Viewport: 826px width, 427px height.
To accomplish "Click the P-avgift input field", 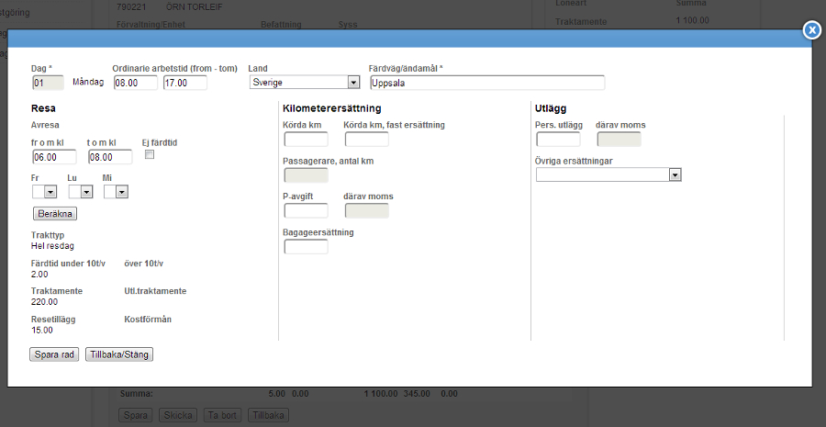I will [306, 210].
